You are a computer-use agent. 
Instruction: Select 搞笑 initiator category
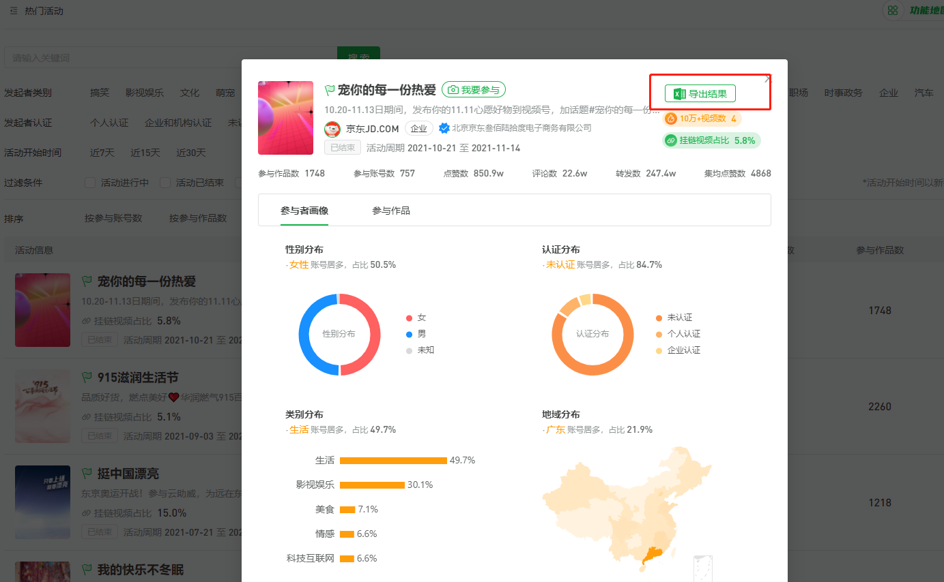[100, 93]
